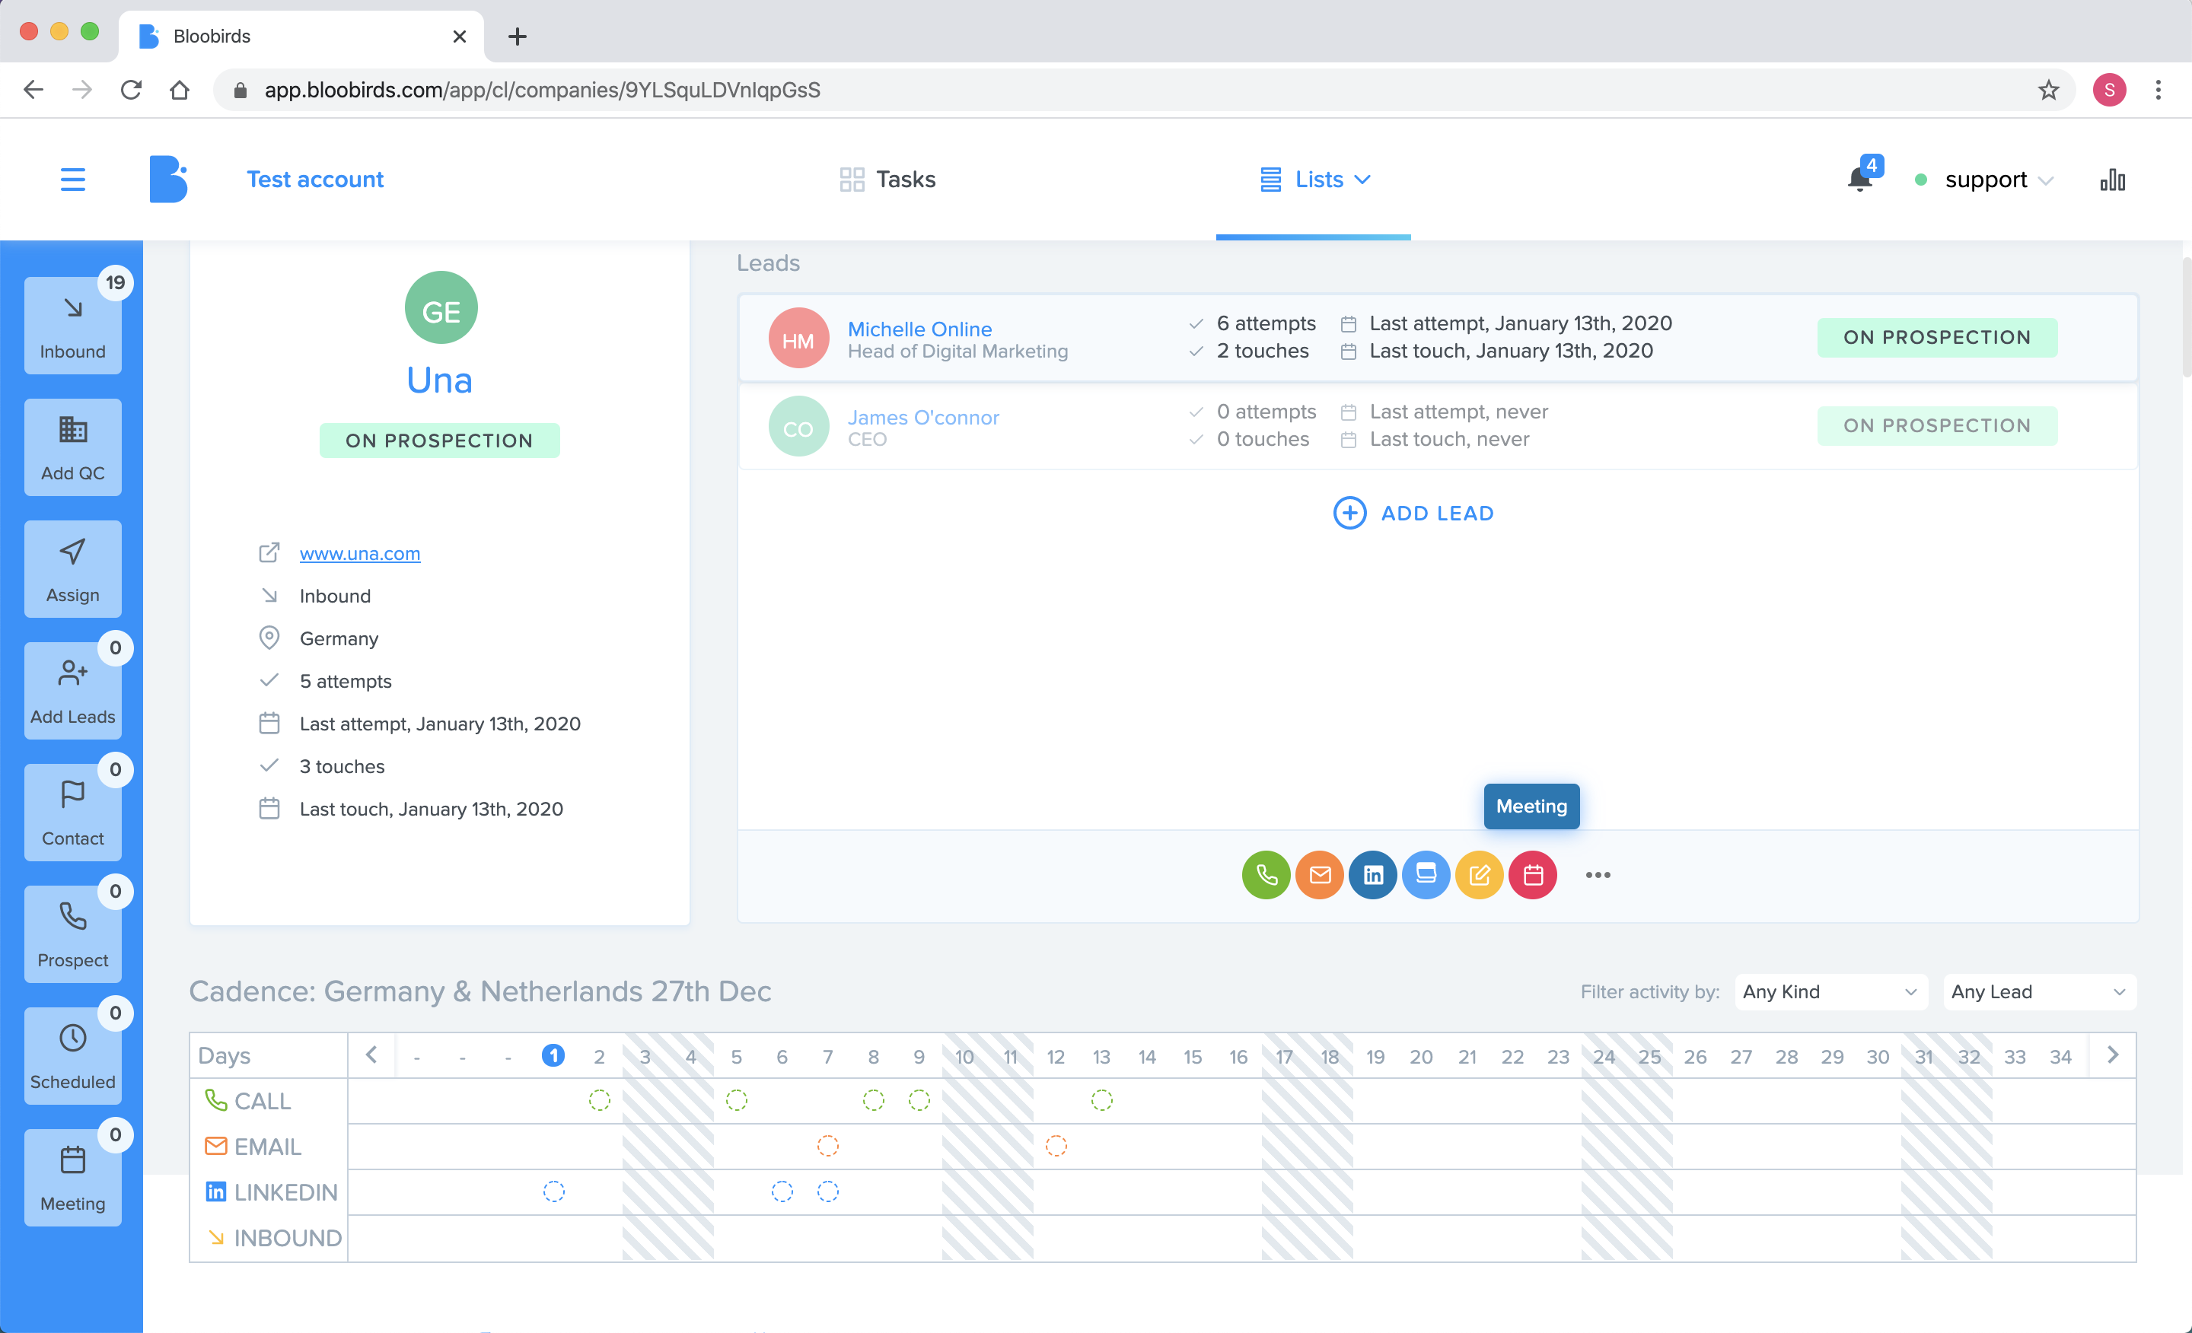The height and width of the screenshot is (1333, 2192).
Task: Bookmark this page with the star
Action: click(2048, 90)
